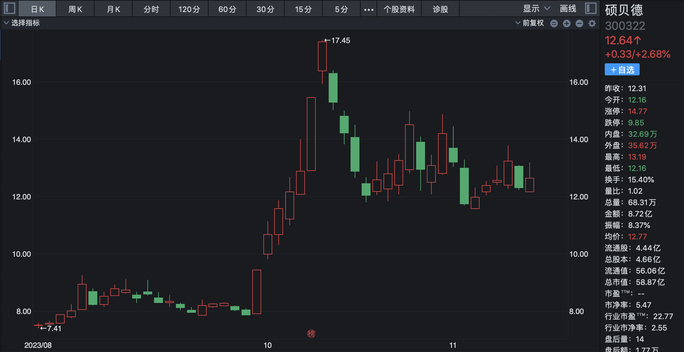This screenshot has height=352, width=684.
Task: Click the minus zoom-out chart icon
Action: pyautogui.click(x=579, y=23)
